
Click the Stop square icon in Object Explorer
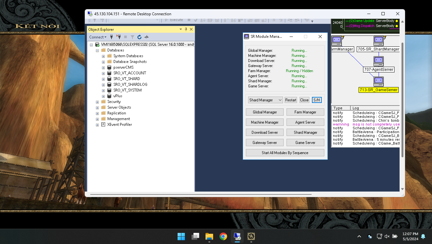125,37
